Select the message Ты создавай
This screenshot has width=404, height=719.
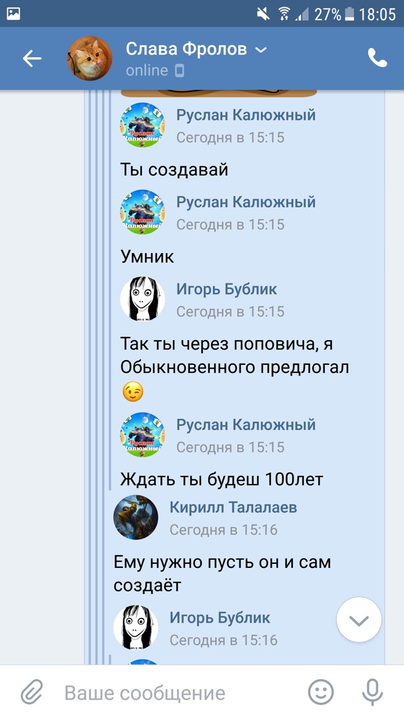click(174, 170)
